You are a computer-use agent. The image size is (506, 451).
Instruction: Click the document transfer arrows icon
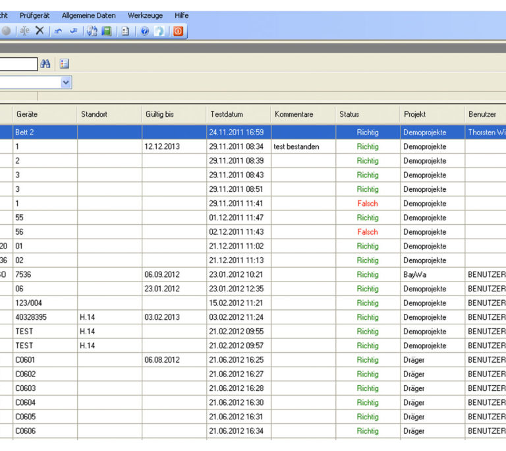(x=92, y=31)
